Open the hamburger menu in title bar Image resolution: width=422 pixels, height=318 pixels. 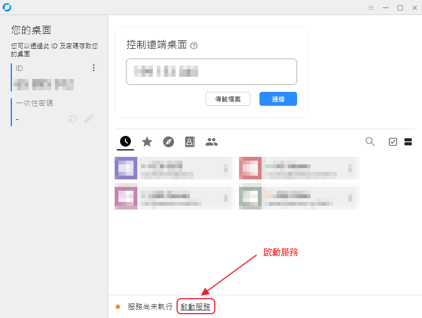pos(371,8)
